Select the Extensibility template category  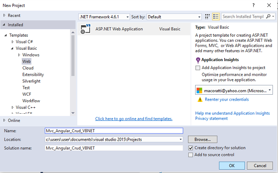[33, 75]
